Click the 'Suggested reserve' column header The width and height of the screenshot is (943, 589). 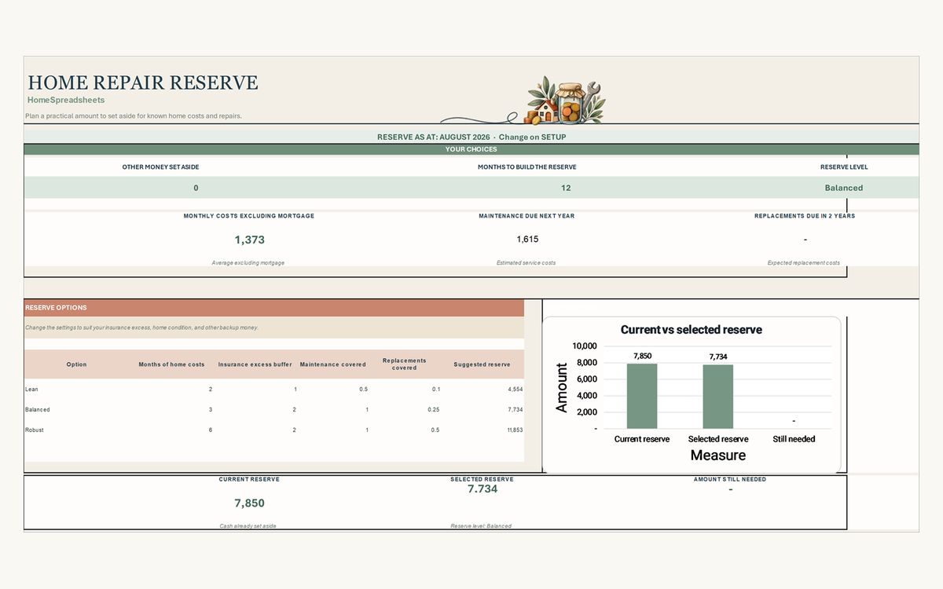tap(482, 364)
